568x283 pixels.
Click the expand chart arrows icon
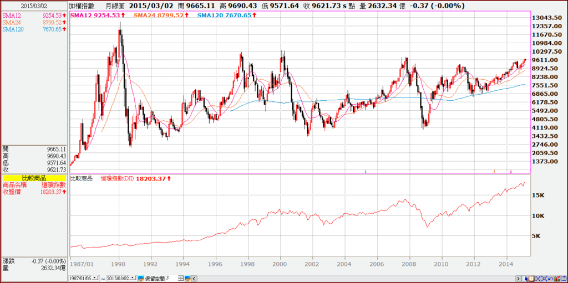point(544,279)
